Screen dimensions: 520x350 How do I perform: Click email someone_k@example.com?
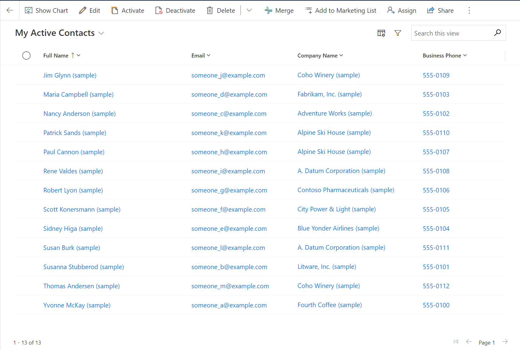(229, 133)
